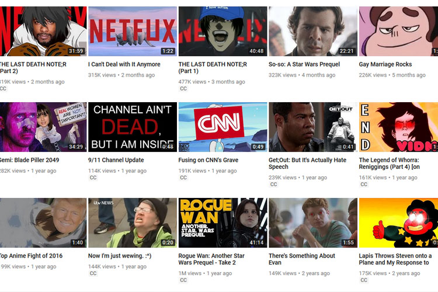Viewport: 438px width, 292px height.
Task: Click the 1:22 duration badge on the Netflix thumbnail
Action: tap(168, 51)
